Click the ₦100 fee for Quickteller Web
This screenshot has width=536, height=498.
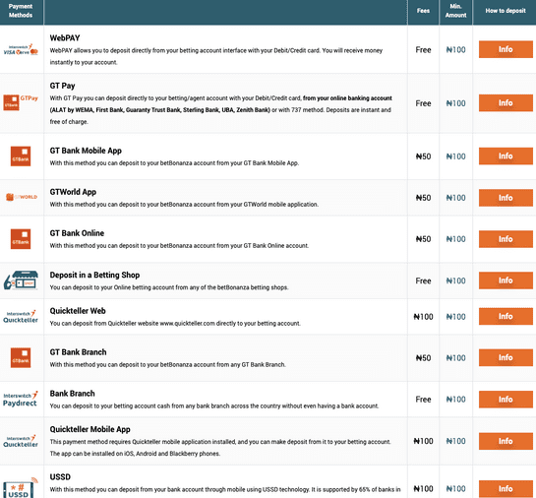pos(423,317)
